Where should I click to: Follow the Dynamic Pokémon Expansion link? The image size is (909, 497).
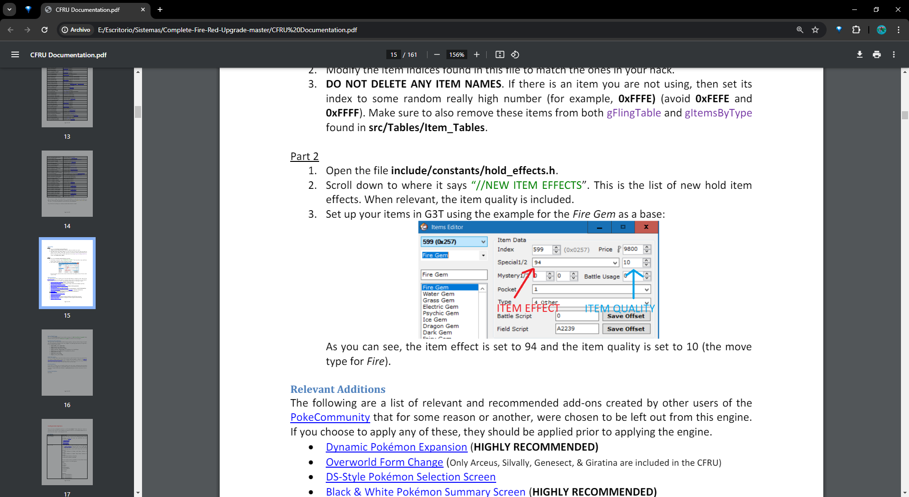point(396,447)
